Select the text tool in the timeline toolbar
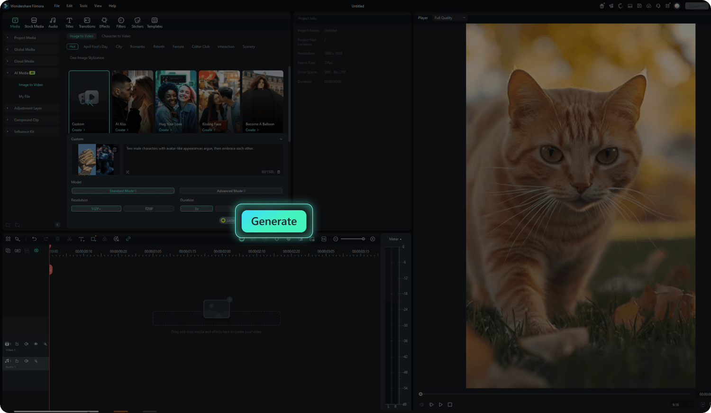This screenshot has height=413, width=711. pyautogui.click(x=81, y=239)
